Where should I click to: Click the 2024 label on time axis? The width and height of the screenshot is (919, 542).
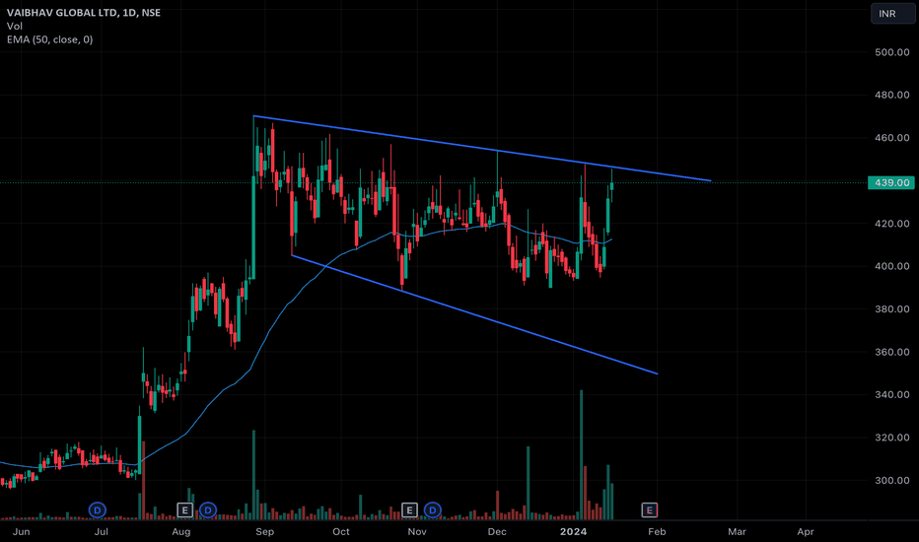(x=573, y=531)
